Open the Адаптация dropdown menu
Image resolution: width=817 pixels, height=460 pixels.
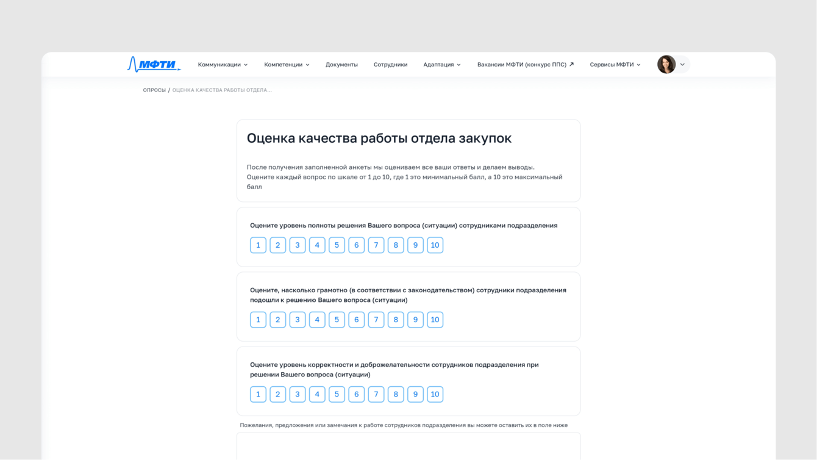pos(442,65)
